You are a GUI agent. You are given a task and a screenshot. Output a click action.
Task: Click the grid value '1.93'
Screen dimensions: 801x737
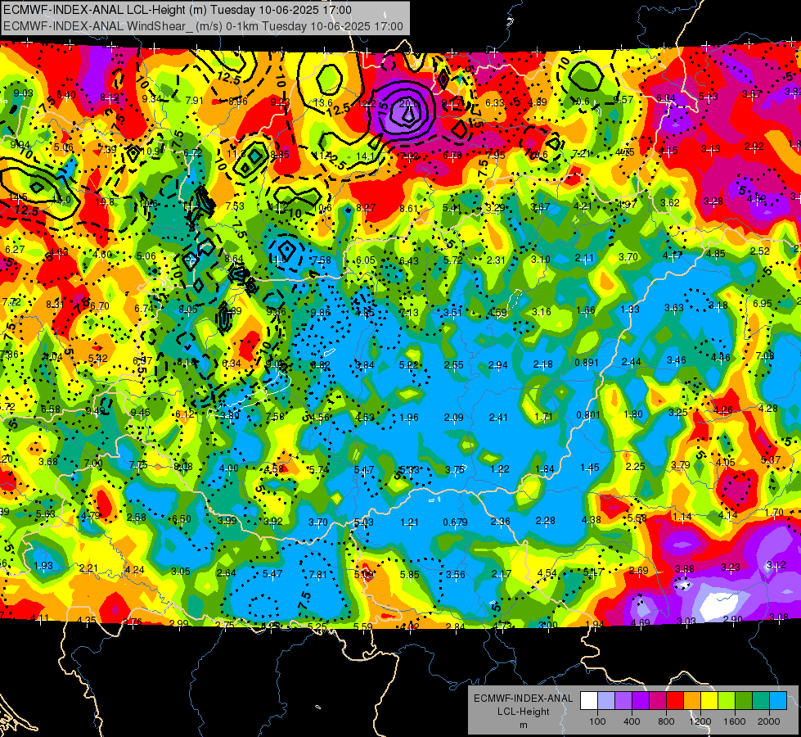43,566
